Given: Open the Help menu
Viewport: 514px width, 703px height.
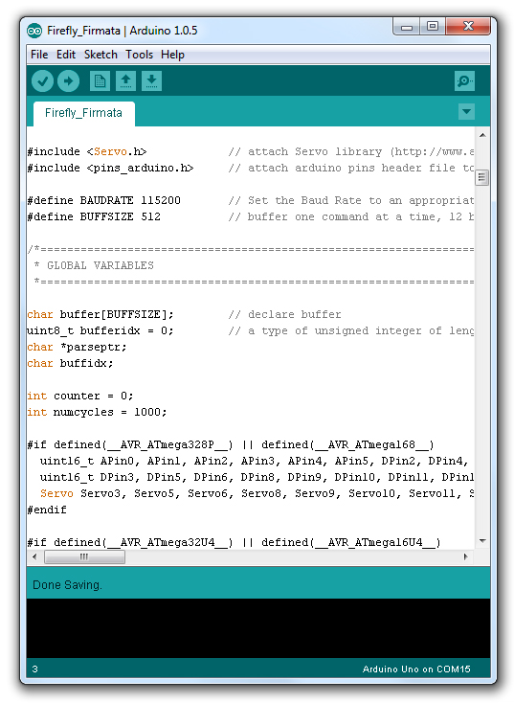Looking at the screenshot, I should point(172,55).
